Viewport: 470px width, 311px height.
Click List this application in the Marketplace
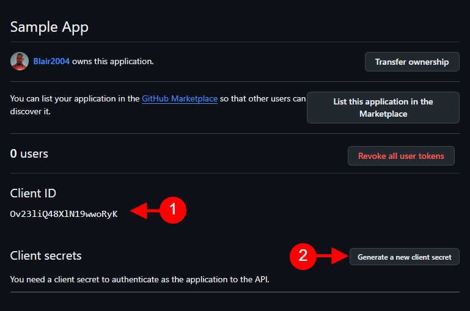383,108
